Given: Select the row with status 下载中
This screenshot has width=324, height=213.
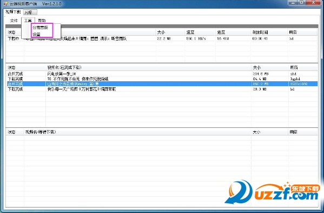Looking at the screenshot, I should click(x=162, y=38).
